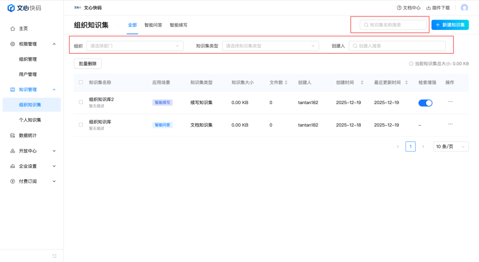Open 文档中心 help icon link
Screen dimensions: 479x262
click(x=399, y=8)
